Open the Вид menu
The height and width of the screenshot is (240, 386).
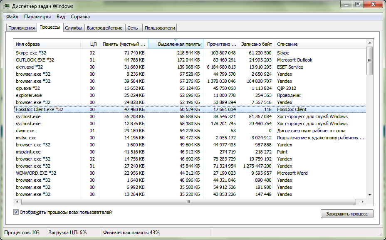[61, 17]
